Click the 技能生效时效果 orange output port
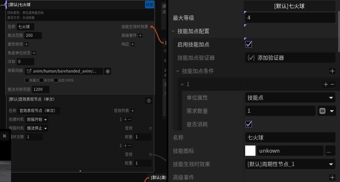This screenshot has height=182, width=340. (x=152, y=27)
